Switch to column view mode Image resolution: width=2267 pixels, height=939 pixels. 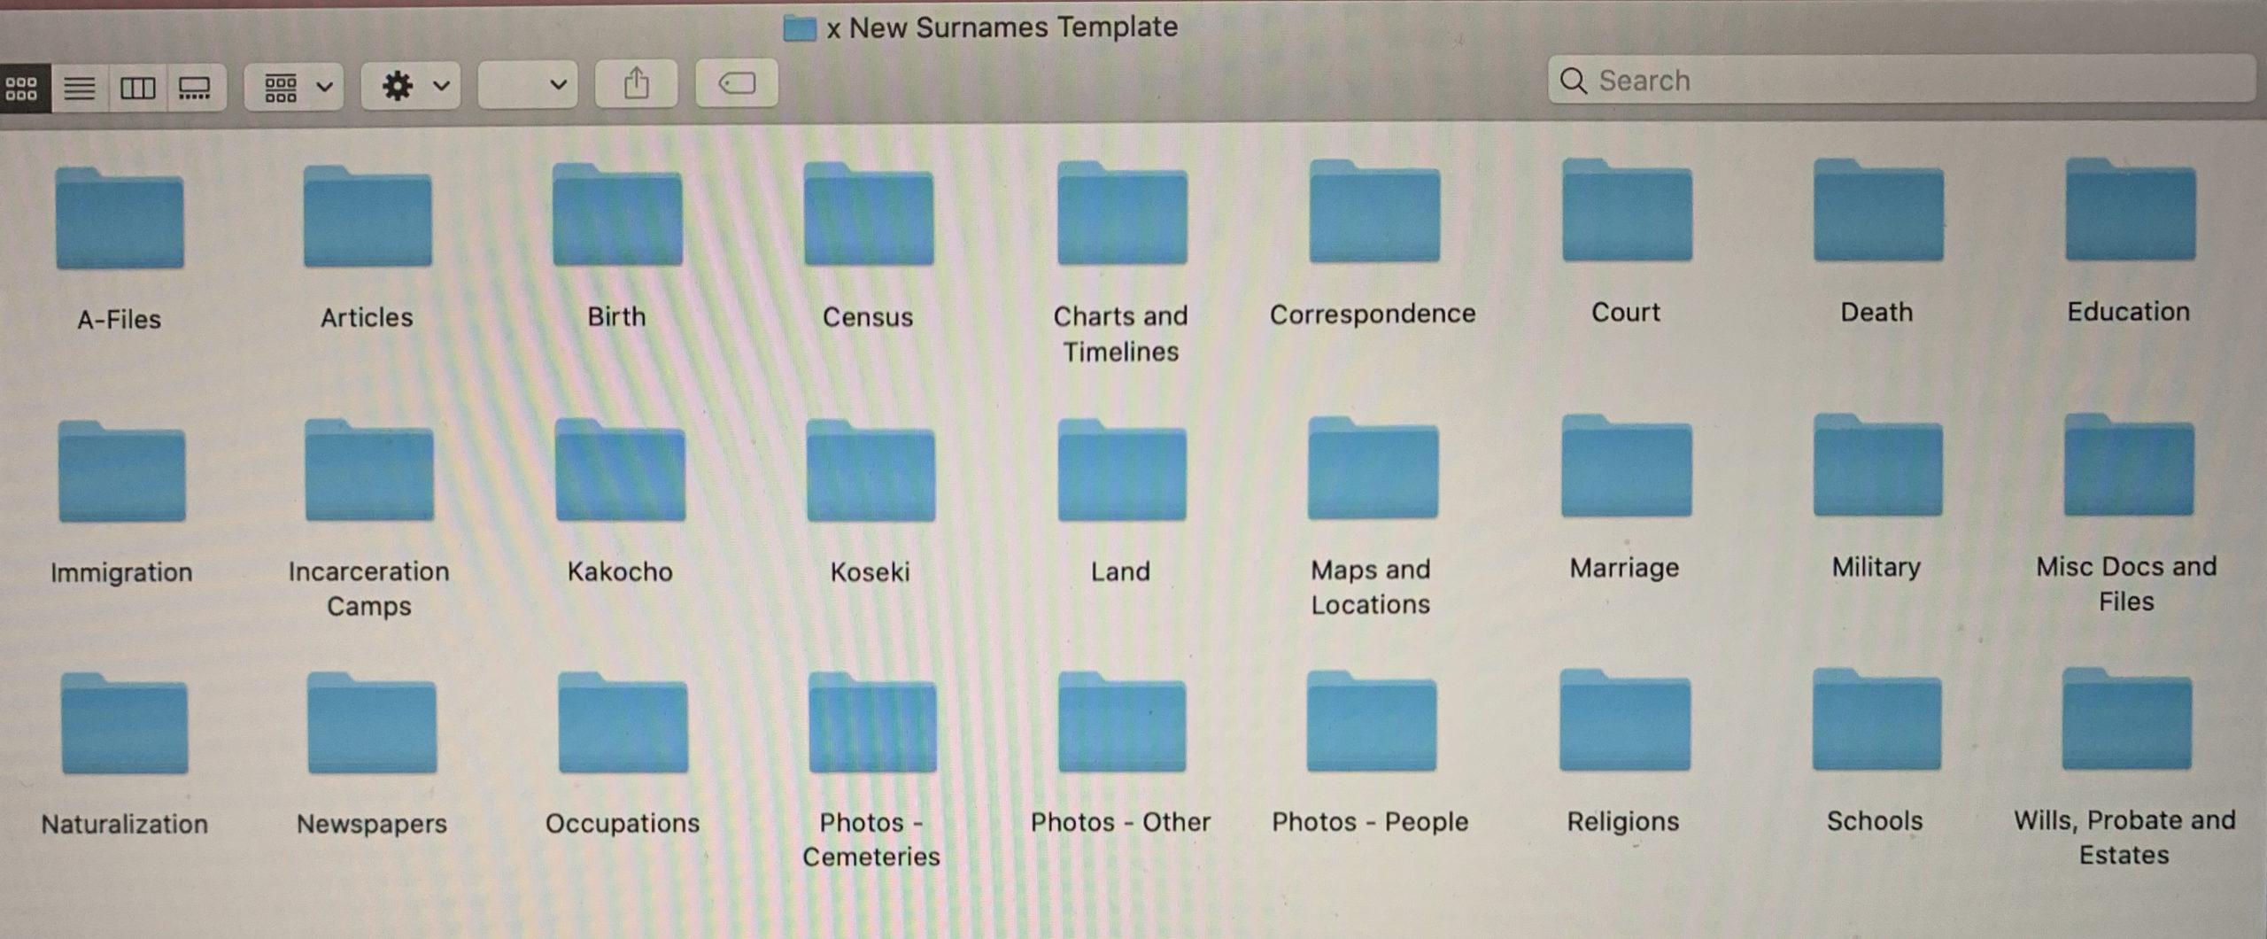coord(137,88)
